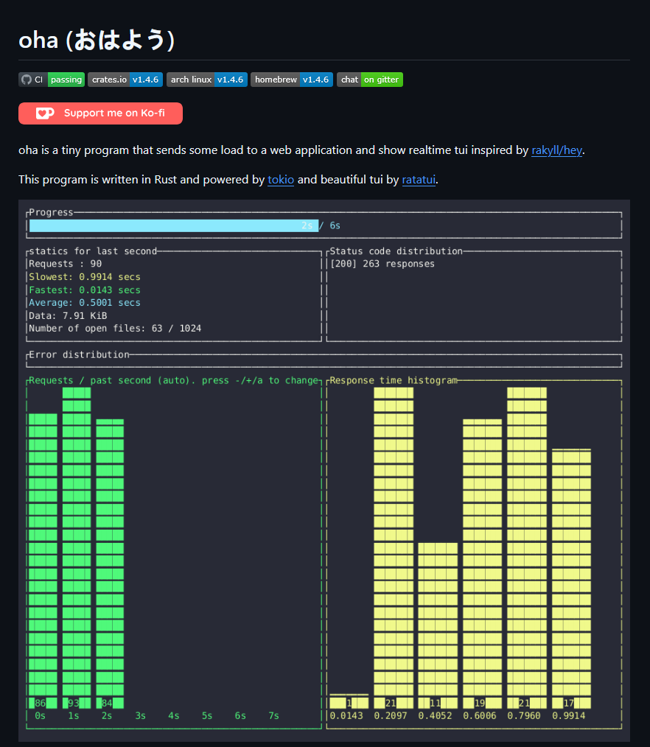Click the green bar labeled 86
This screenshot has width=650, height=747.
pos(43,561)
